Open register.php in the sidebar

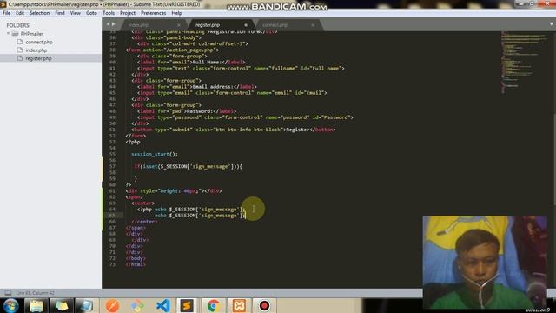tap(38, 58)
